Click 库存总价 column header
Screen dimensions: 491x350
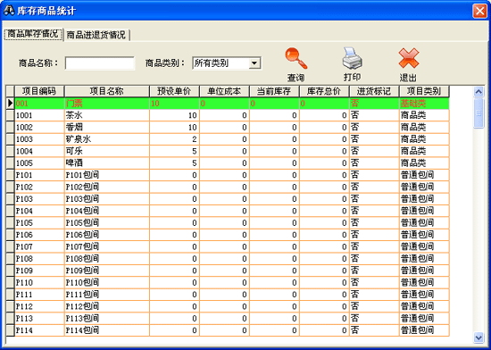coord(324,91)
